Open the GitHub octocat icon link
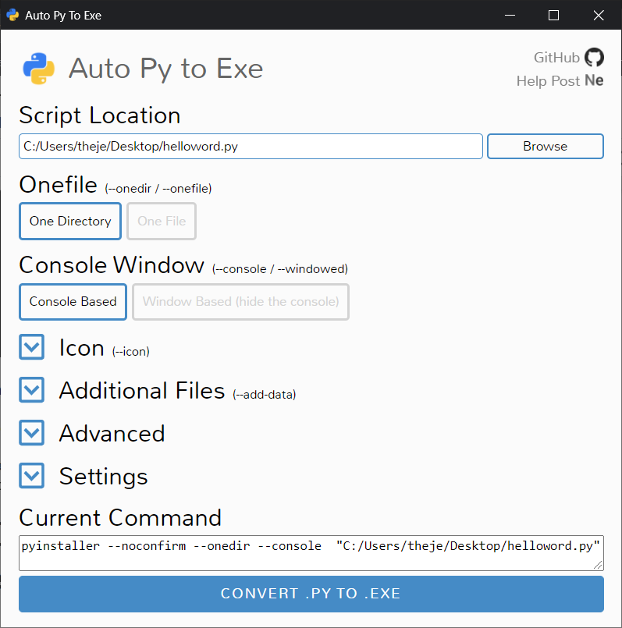The width and height of the screenshot is (622, 628). coord(594,57)
